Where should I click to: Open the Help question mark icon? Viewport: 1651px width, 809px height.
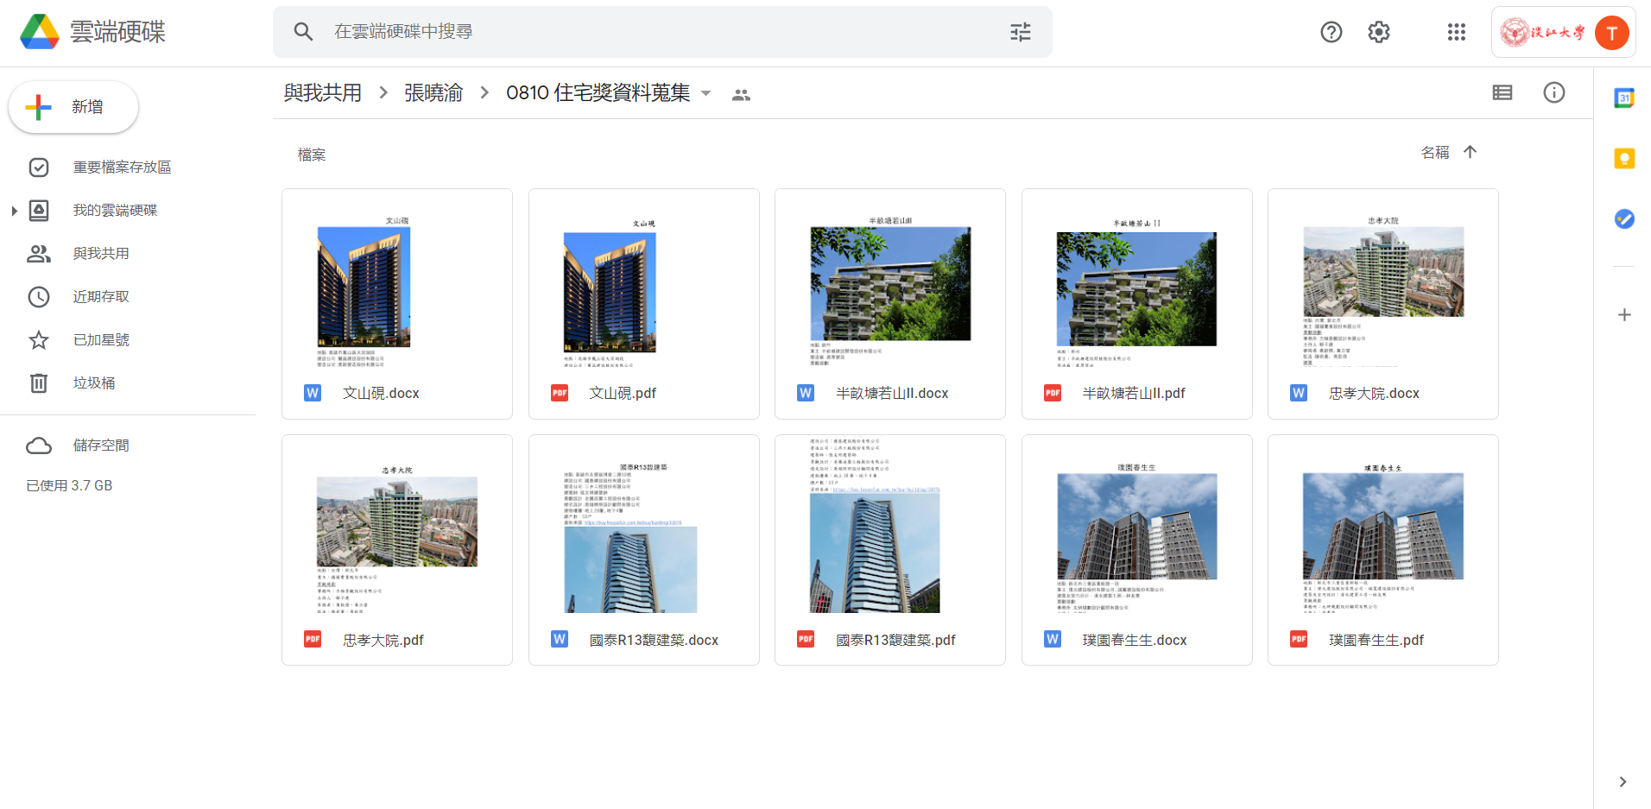[1331, 32]
